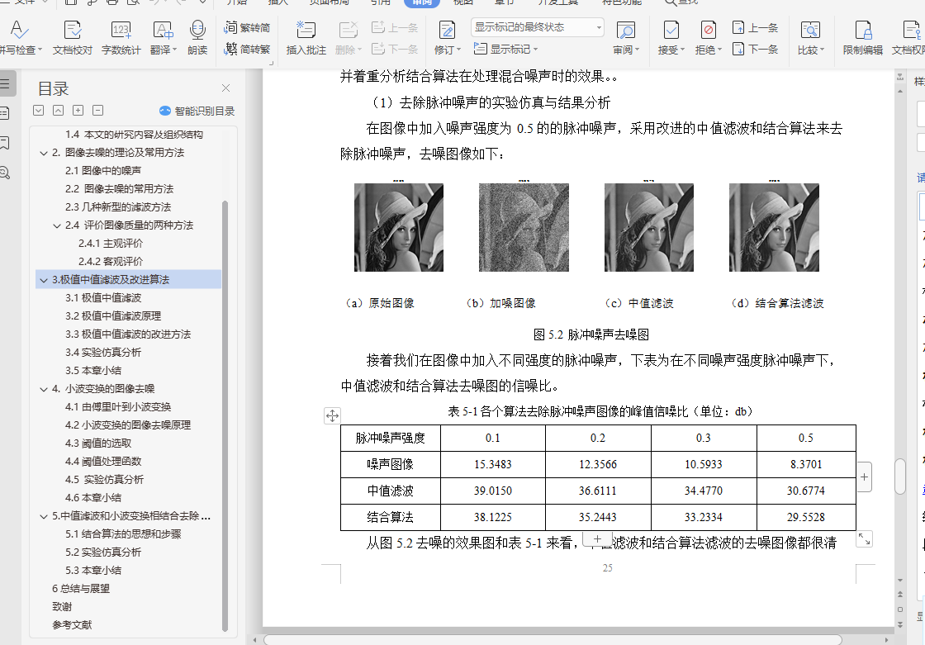Viewport: 925px width, 645px height.
Task: Open the 显示标记的最终状态 dropdown
Action: coord(538,27)
